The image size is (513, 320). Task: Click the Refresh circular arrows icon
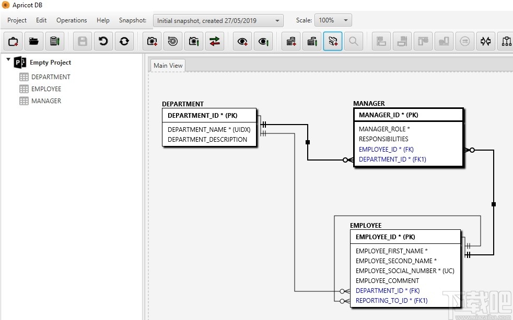(x=124, y=41)
